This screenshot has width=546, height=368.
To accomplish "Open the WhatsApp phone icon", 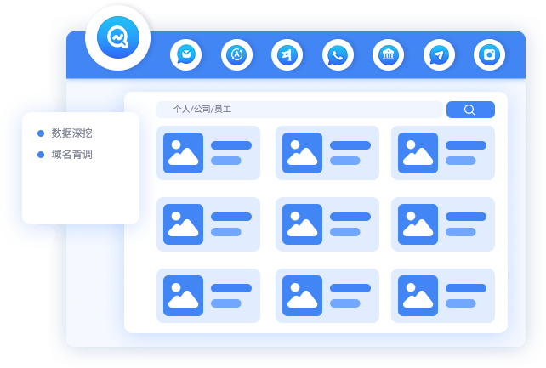I will 338,55.
